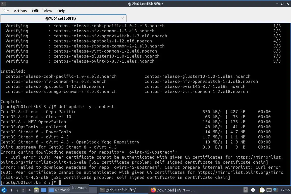Open the removable media eject tray icon
Viewport: 291px width, 194px height.
[245, 190]
